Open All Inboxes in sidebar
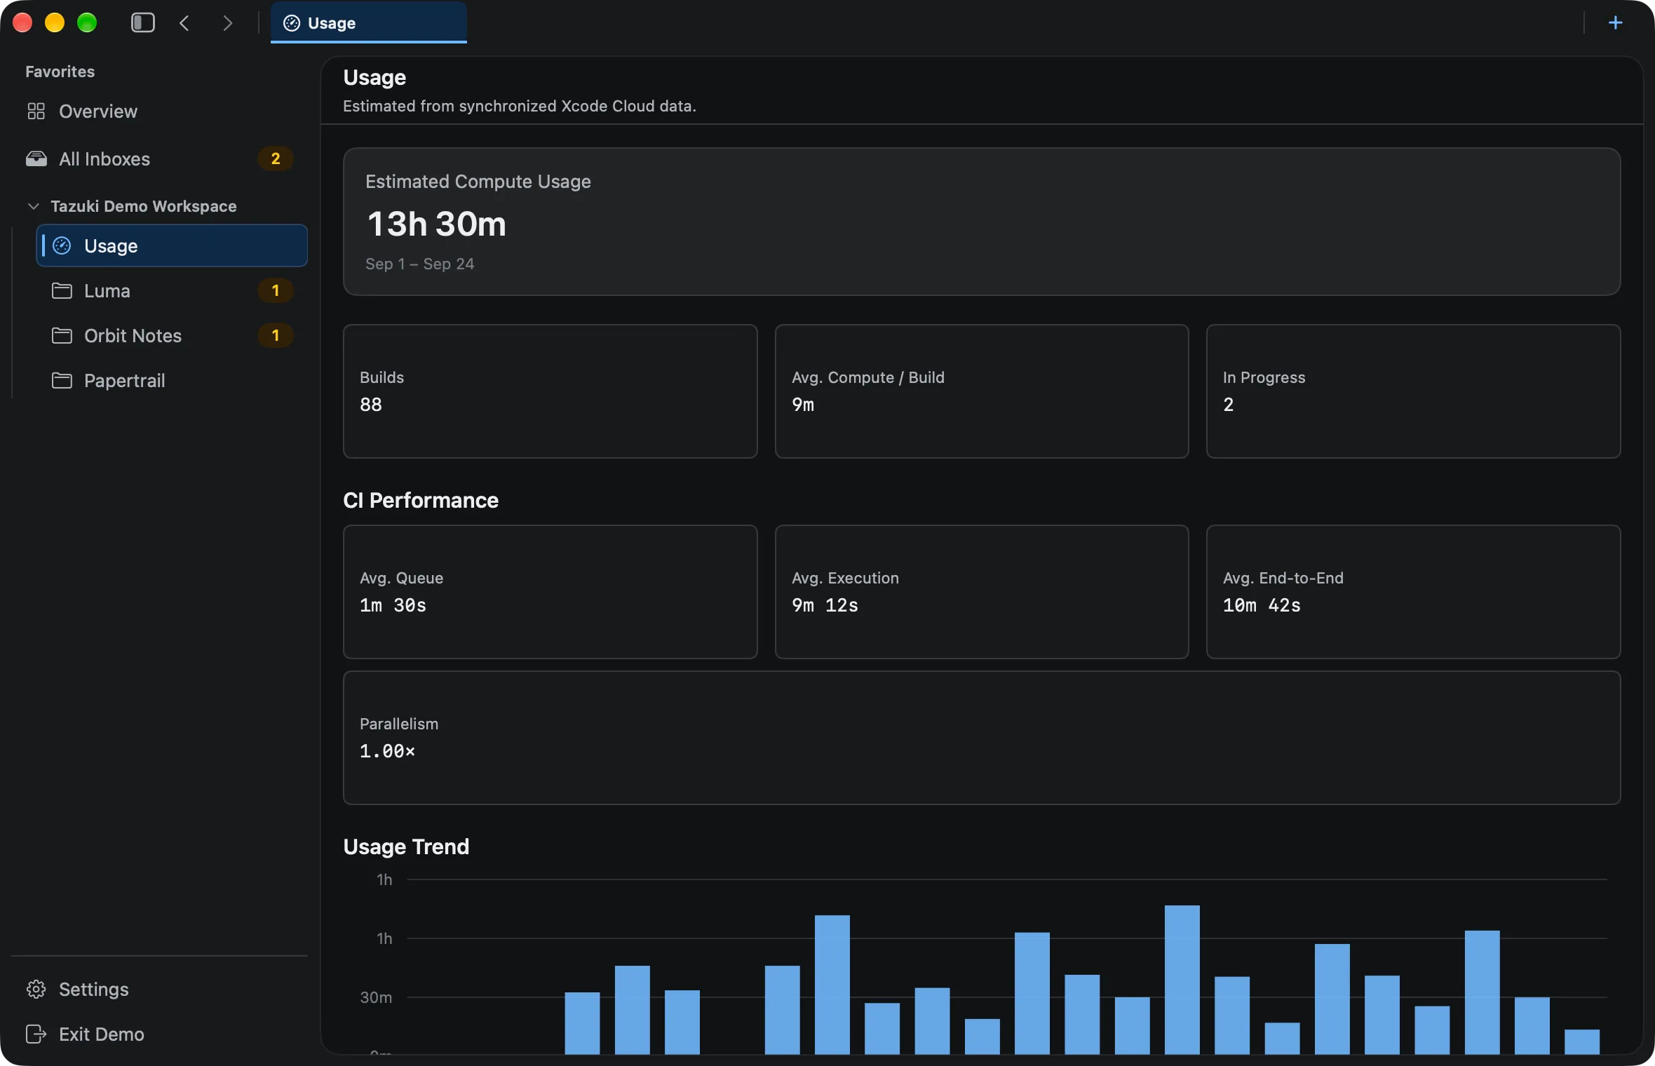Image resolution: width=1655 pixels, height=1066 pixels. (160, 158)
